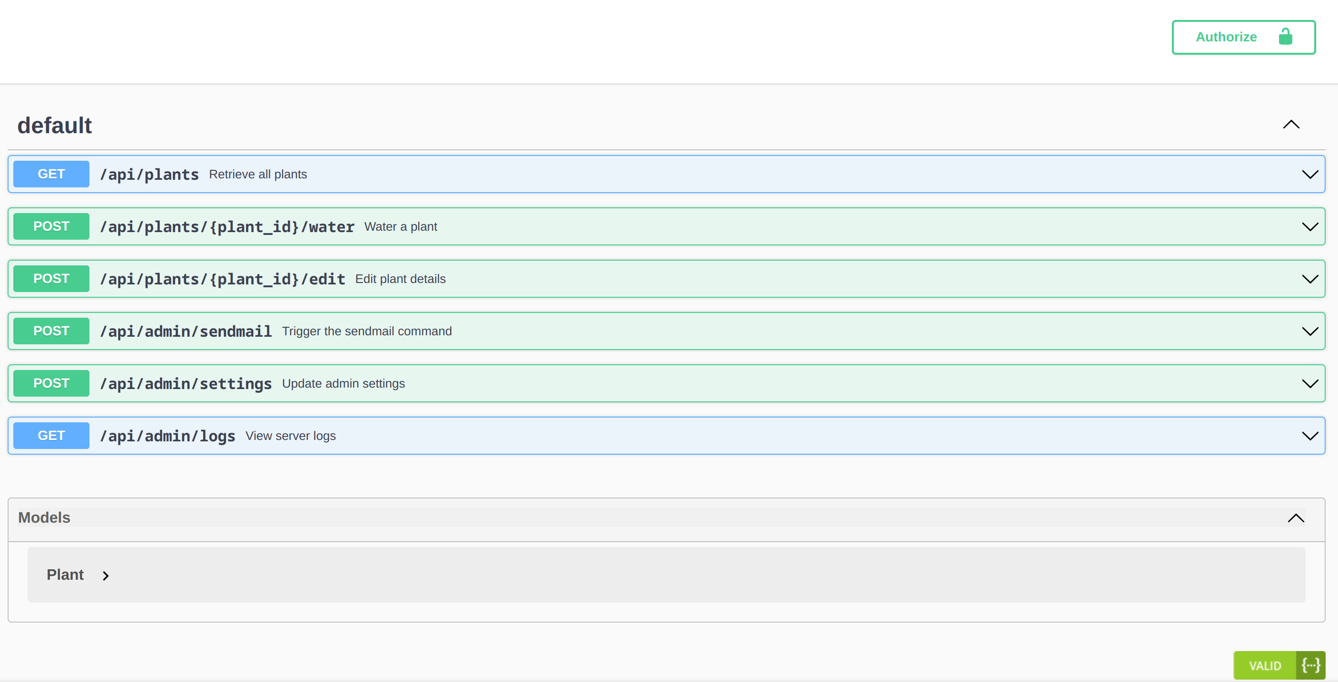Click the green VALID badge

click(x=1264, y=665)
